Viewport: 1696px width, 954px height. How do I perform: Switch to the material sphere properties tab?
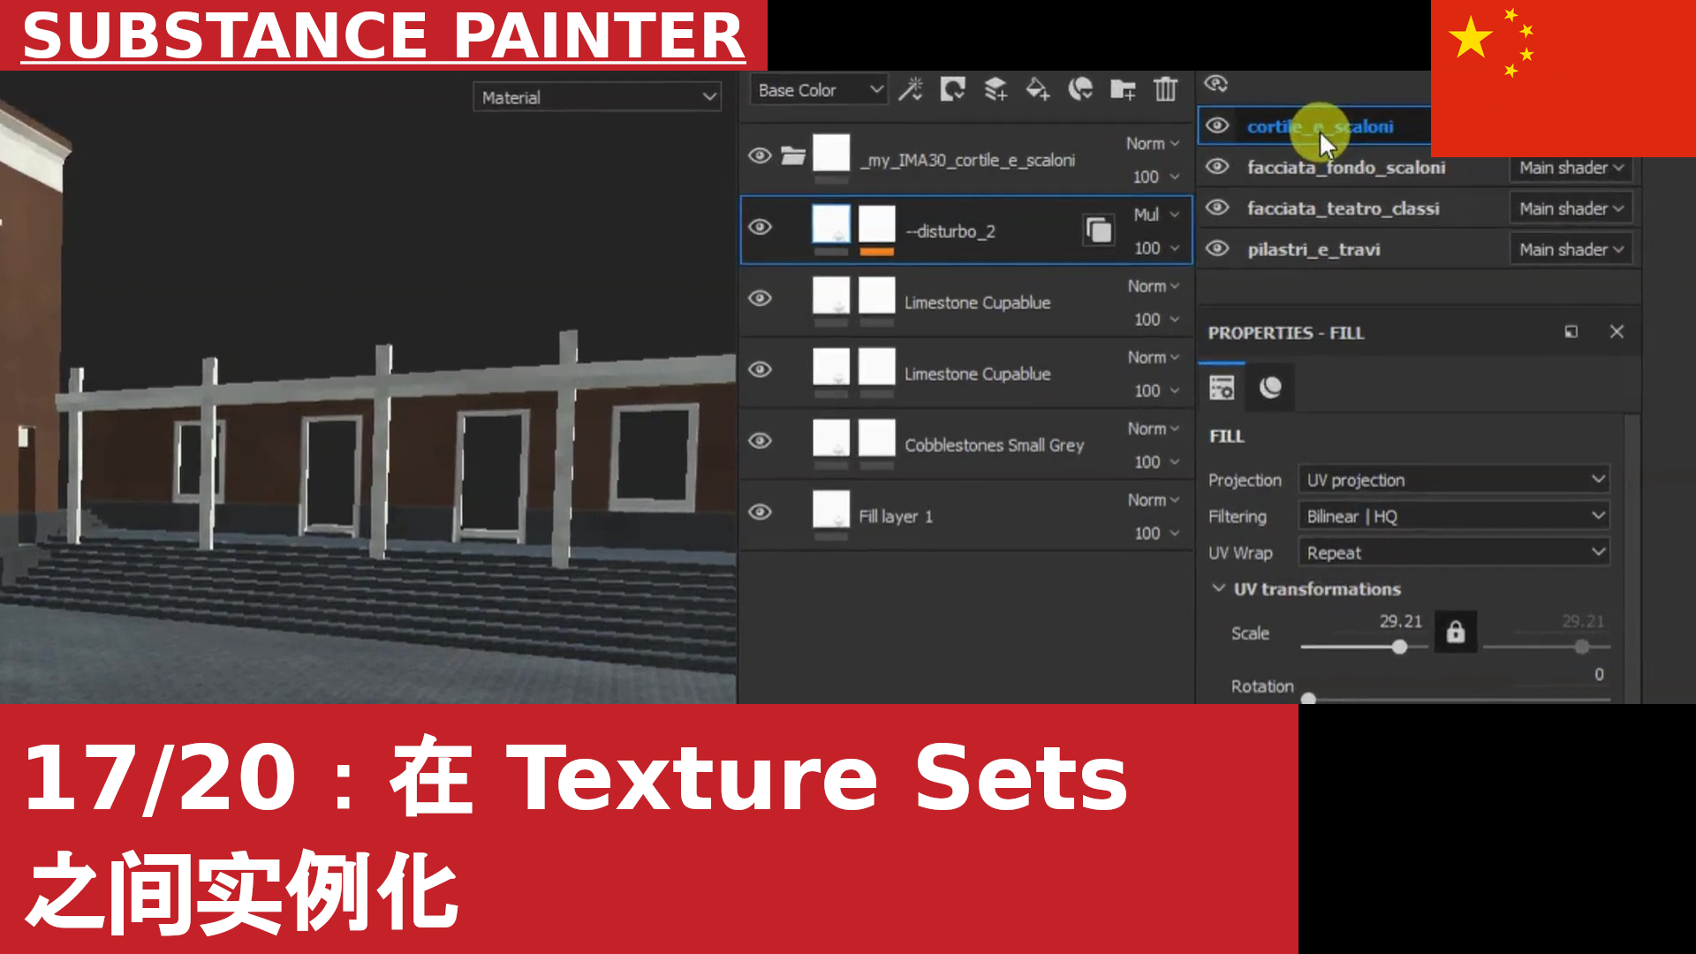[x=1270, y=388]
